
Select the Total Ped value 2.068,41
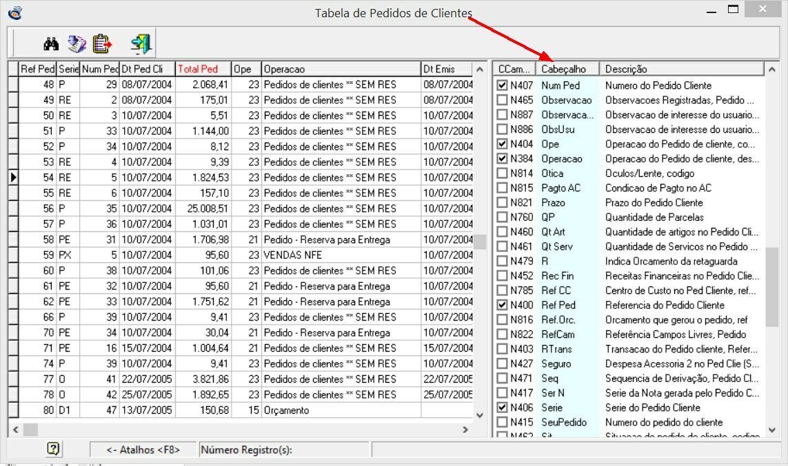click(x=203, y=84)
